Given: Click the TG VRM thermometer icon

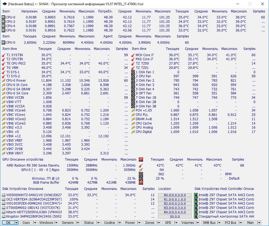Looking at the screenshot, I should [4, 68].
